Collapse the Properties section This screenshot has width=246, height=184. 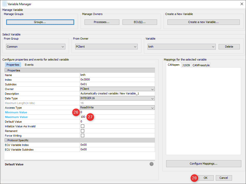tap(6, 70)
